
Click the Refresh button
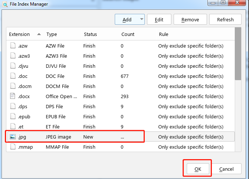(x=225, y=19)
